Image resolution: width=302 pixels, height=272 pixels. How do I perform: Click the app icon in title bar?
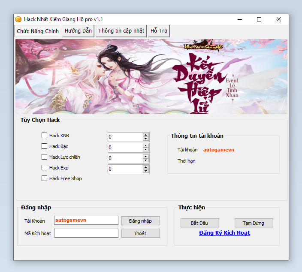pyautogui.click(x=18, y=19)
